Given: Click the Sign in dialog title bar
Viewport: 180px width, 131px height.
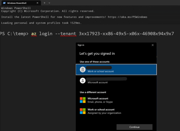Looking at the screenshot, I should [111, 45].
